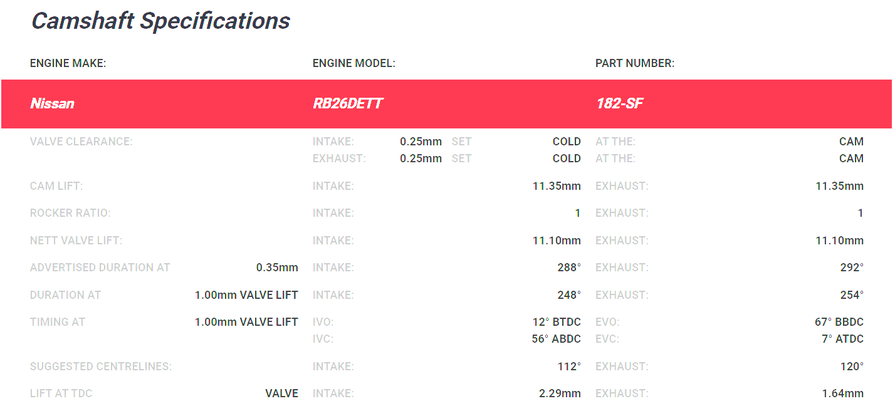Click the Cam Lift row label

(56, 186)
